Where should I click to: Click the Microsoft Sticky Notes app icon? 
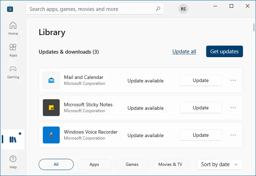(51, 108)
